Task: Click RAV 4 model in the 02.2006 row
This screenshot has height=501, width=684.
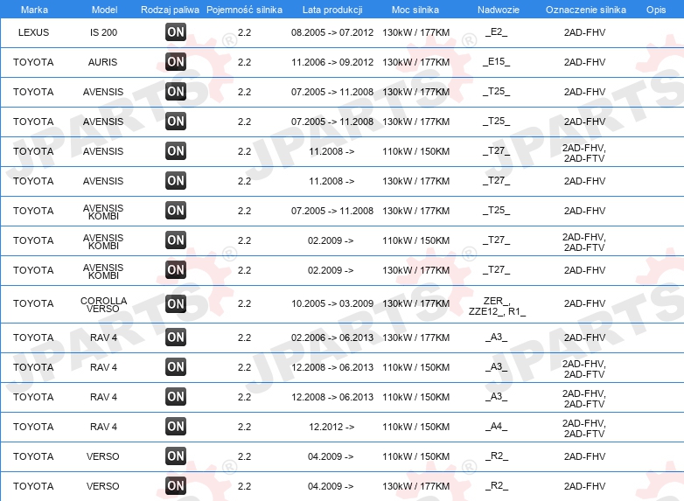Action: pyautogui.click(x=103, y=337)
